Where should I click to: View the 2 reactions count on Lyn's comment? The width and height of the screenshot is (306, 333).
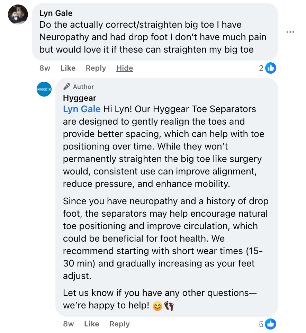(261, 68)
